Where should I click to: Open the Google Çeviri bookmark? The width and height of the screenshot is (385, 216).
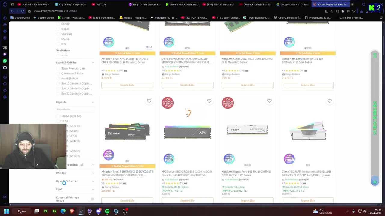[20, 18]
